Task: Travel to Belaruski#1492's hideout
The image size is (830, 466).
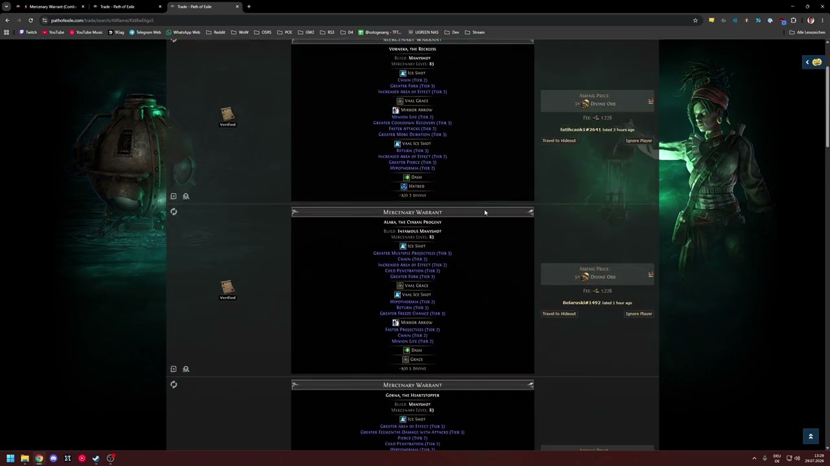Action: point(559,313)
